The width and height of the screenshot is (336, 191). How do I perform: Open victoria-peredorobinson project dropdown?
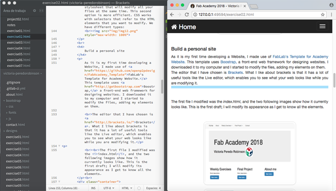point(23,74)
